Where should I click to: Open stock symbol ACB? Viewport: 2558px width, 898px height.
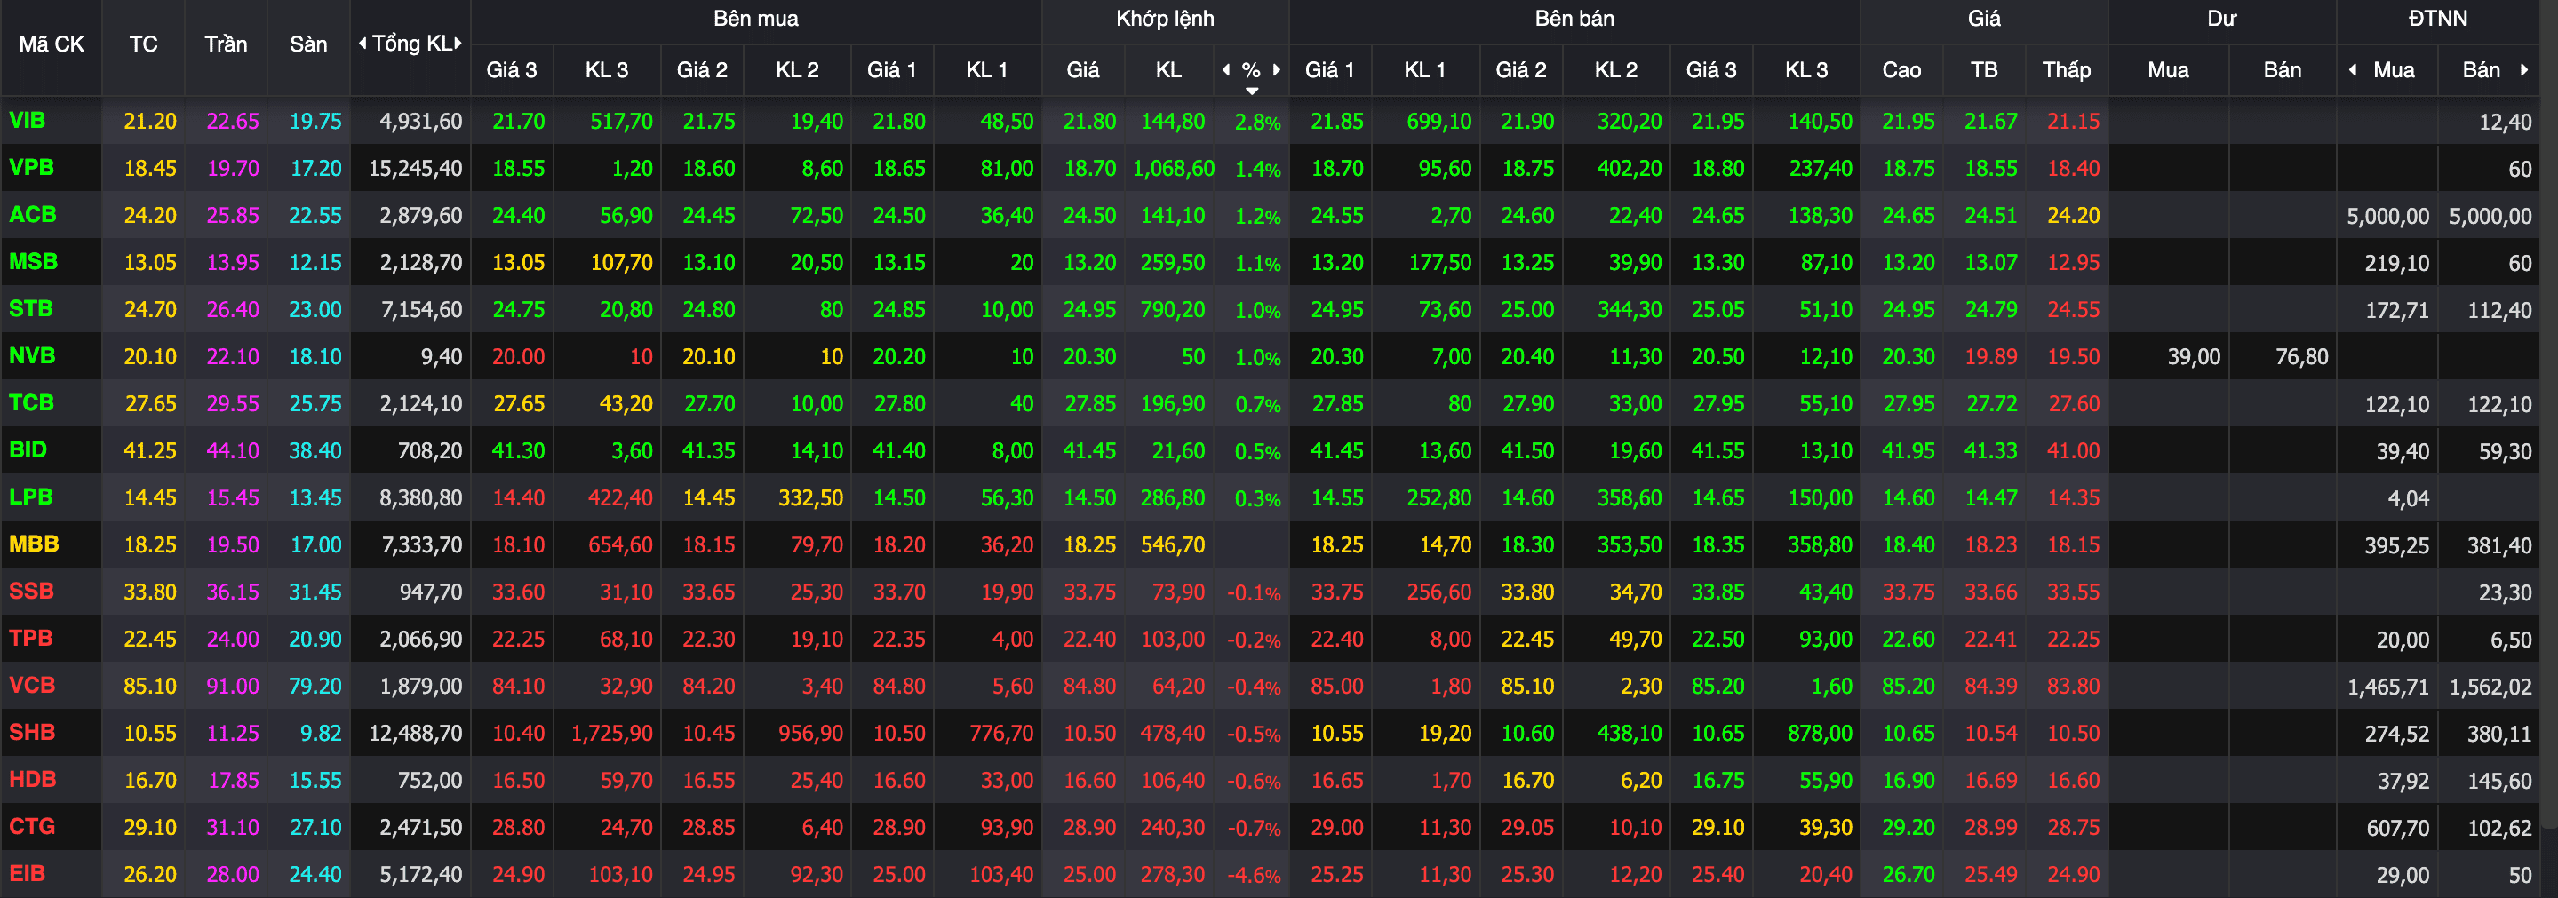(x=32, y=214)
